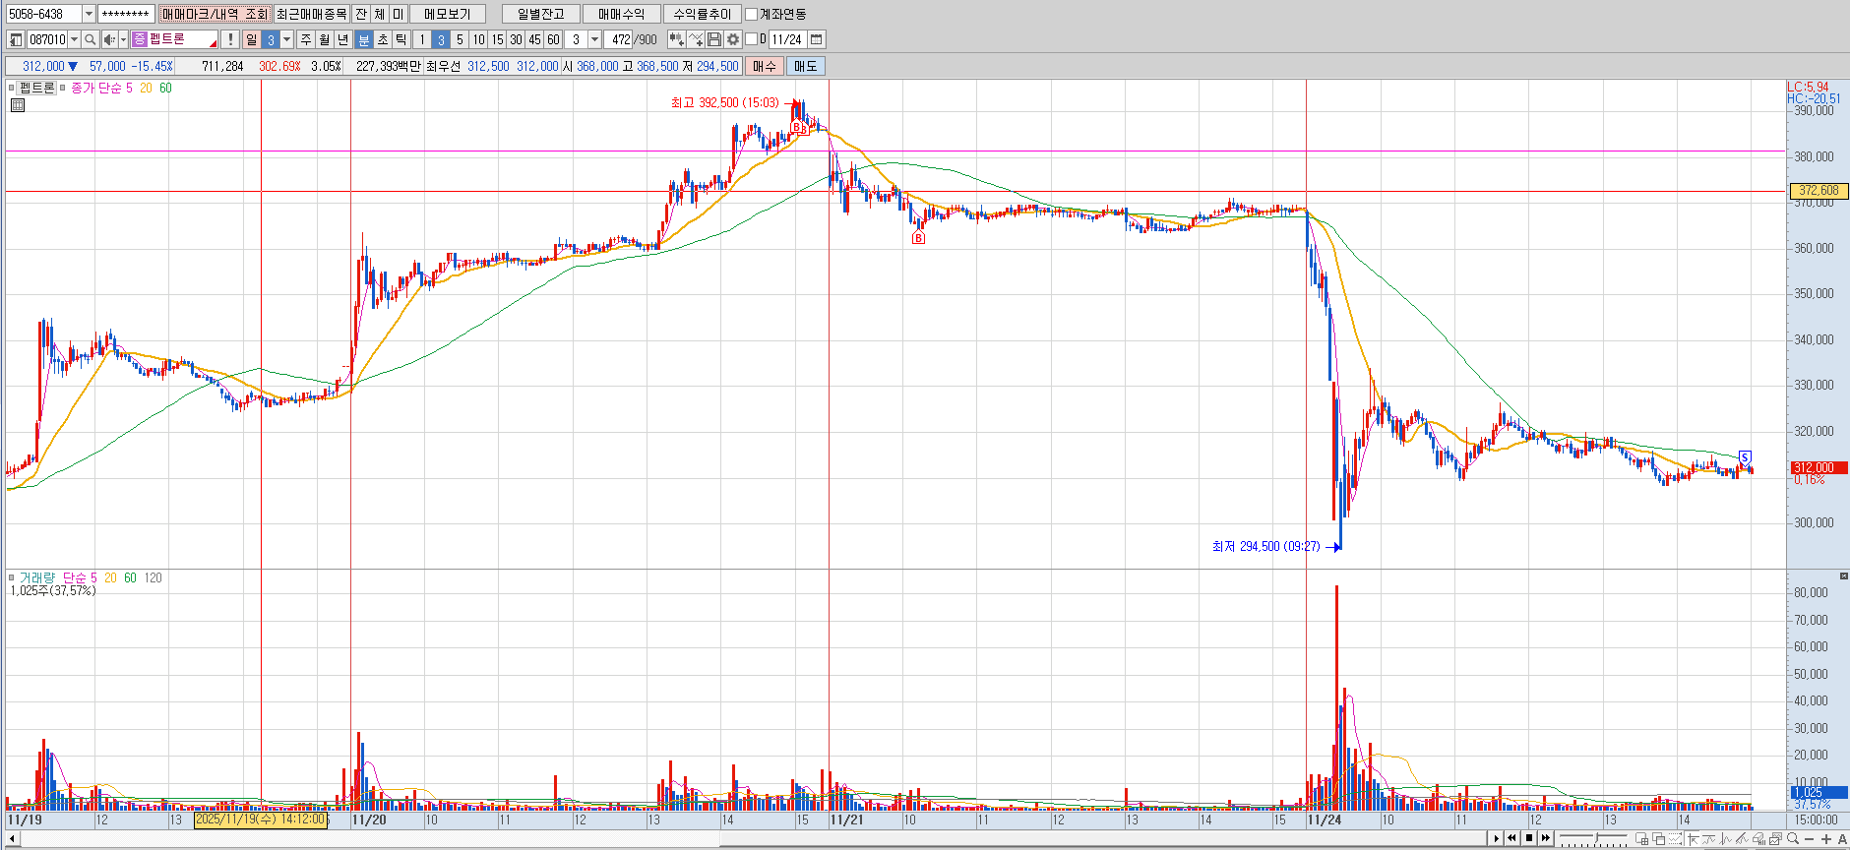Click the zoom magnifier icon in bottom toolbar
Viewport: 1850px width, 850px height.
pos(1793,838)
